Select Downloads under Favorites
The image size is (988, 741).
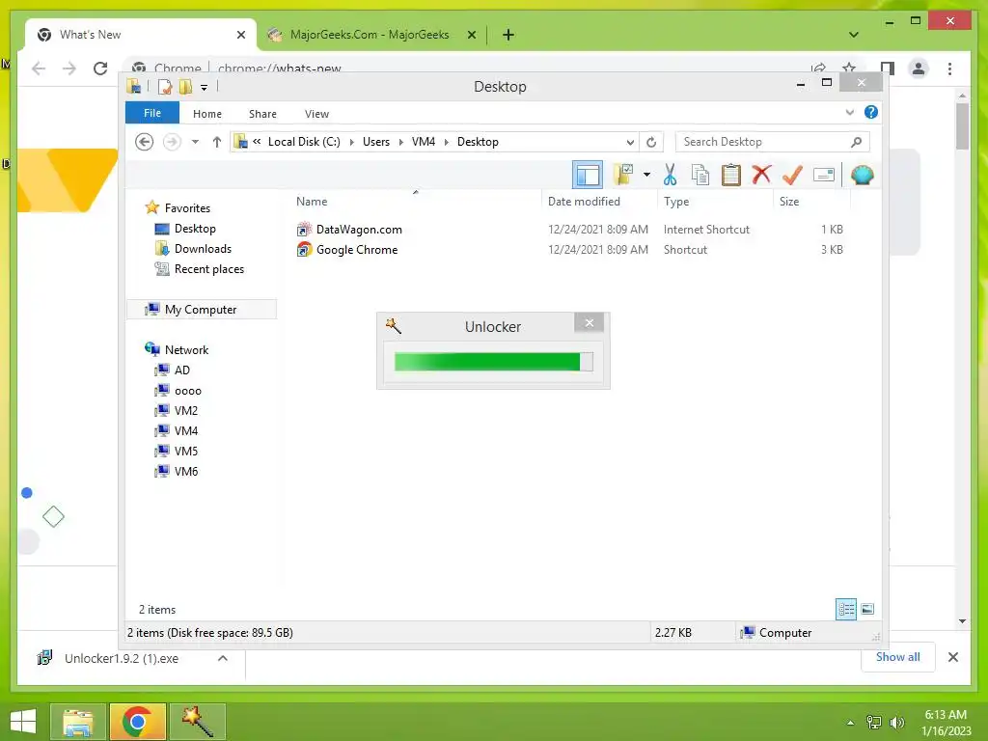pyautogui.click(x=203, y=248)
